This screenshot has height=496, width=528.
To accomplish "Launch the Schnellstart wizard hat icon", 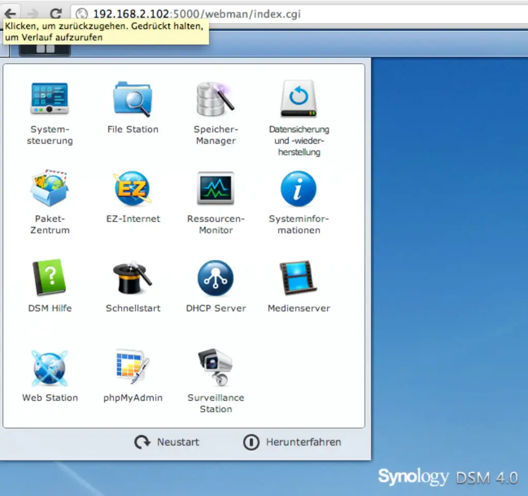I will coord(133,277).
